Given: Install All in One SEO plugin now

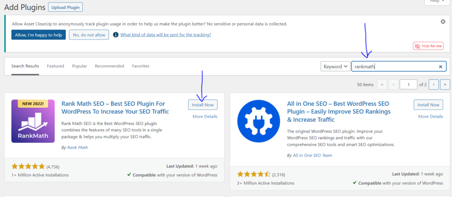Looking at the screenshot, I should [x=428, y=105].
